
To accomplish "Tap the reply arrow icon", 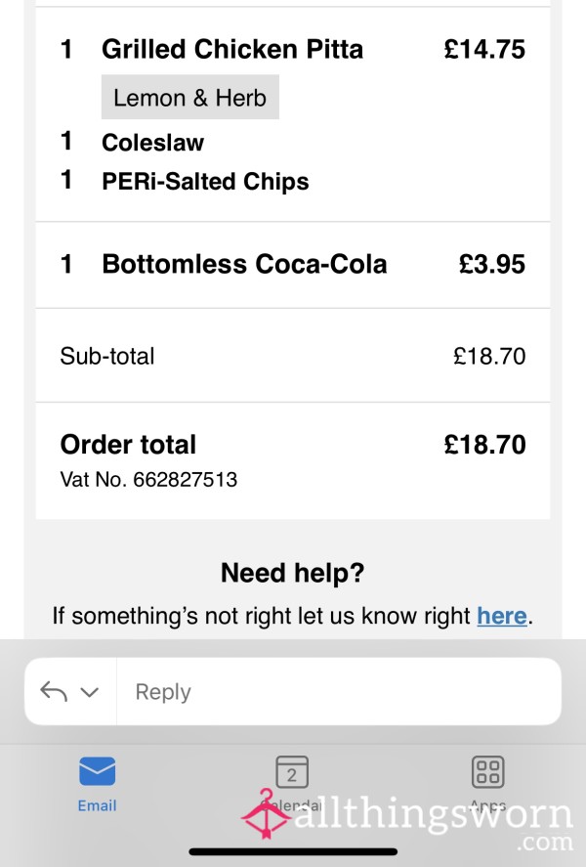I will pos(54,691).
